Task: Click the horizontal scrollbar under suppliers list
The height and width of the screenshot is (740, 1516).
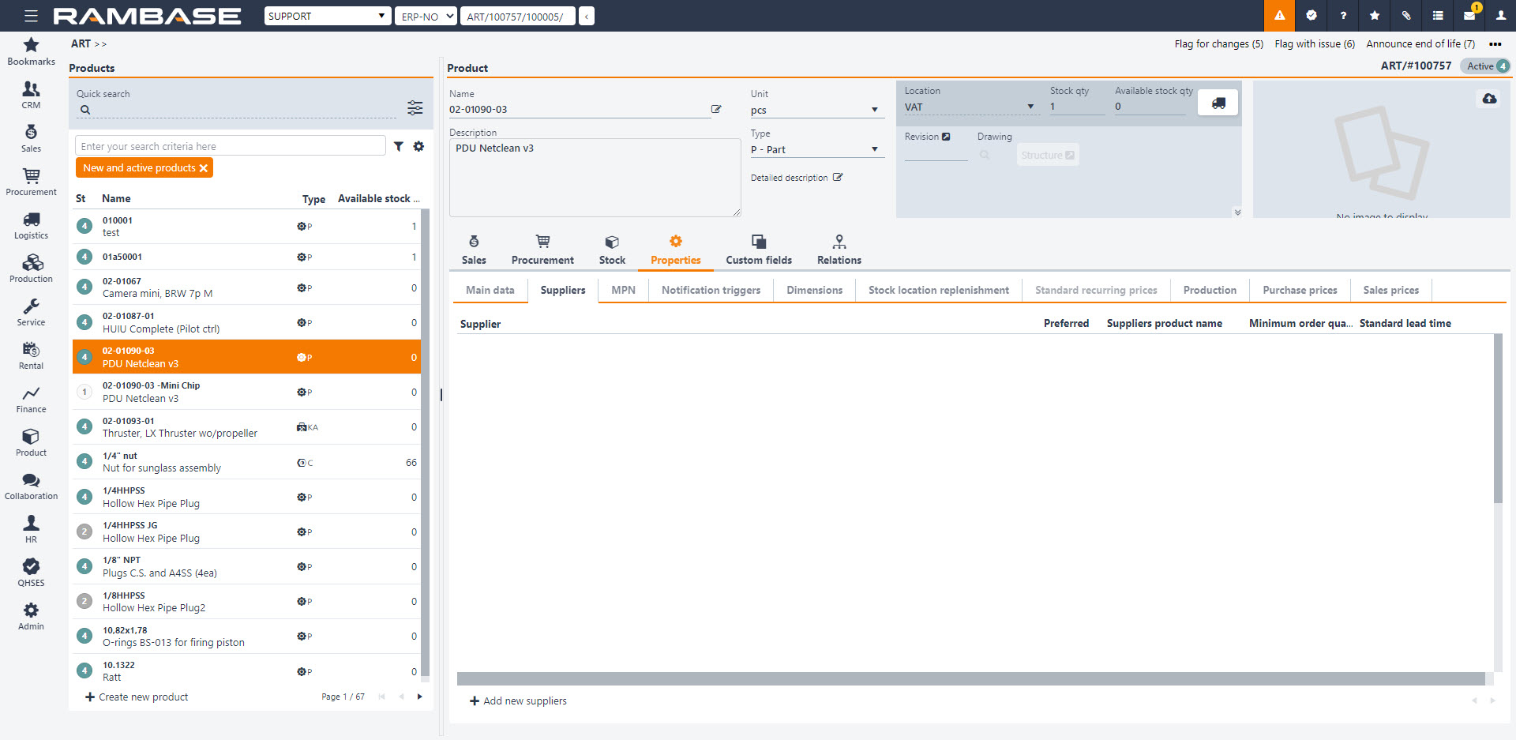Action: click(x=970, y=679)
